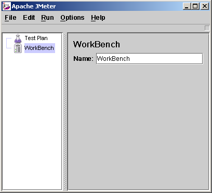This screenshot has height=193, width=212.
Task: Click the Apache JMeter title bar icon
Action: click(x=7, y=6)
